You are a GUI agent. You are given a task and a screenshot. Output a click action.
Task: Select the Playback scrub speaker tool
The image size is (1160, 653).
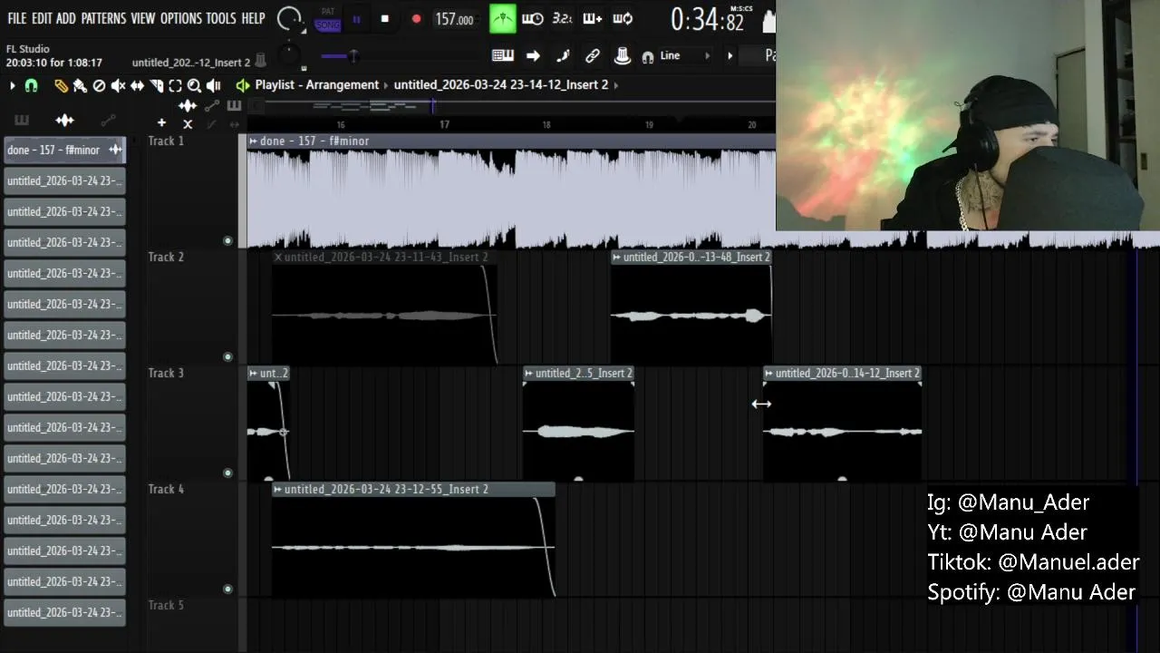pyautogui.click(x=213, y=85)
